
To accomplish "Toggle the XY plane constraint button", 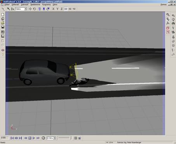I will 66,9.
